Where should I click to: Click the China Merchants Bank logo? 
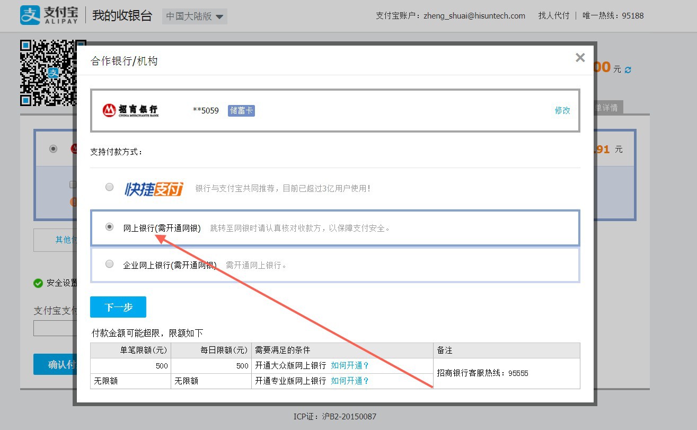[x=130, y=110]
